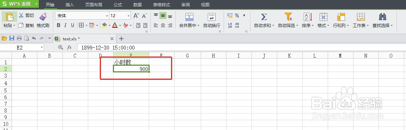Toggle middle vertical alignment
Viewport: 406px width, 130px height.
click(163, 15)
